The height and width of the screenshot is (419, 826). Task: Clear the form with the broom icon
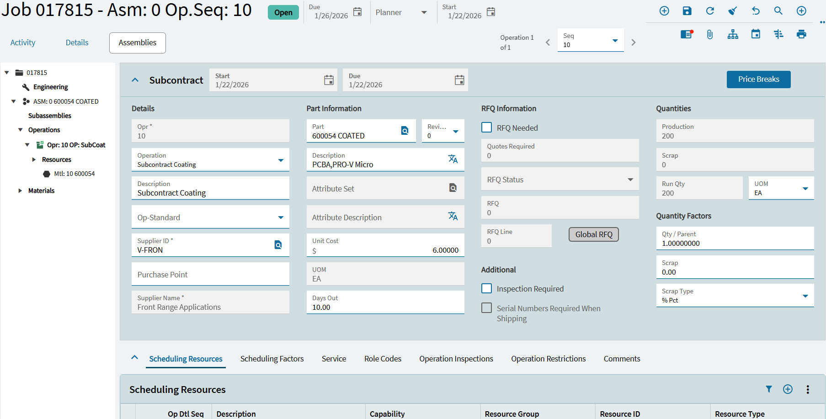tap(733, 11)
